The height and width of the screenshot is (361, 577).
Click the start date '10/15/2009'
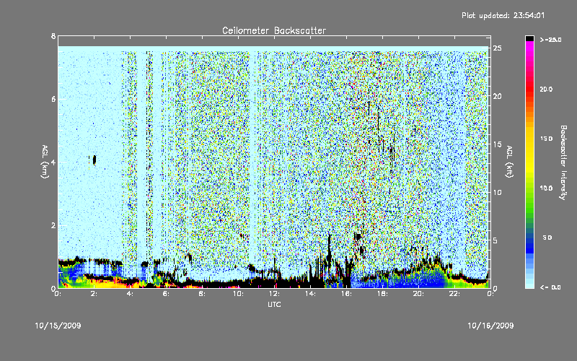(x=58, y=326)
